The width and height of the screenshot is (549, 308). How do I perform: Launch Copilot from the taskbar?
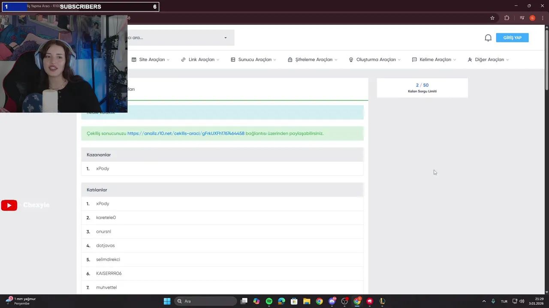(x=256, y=301)
